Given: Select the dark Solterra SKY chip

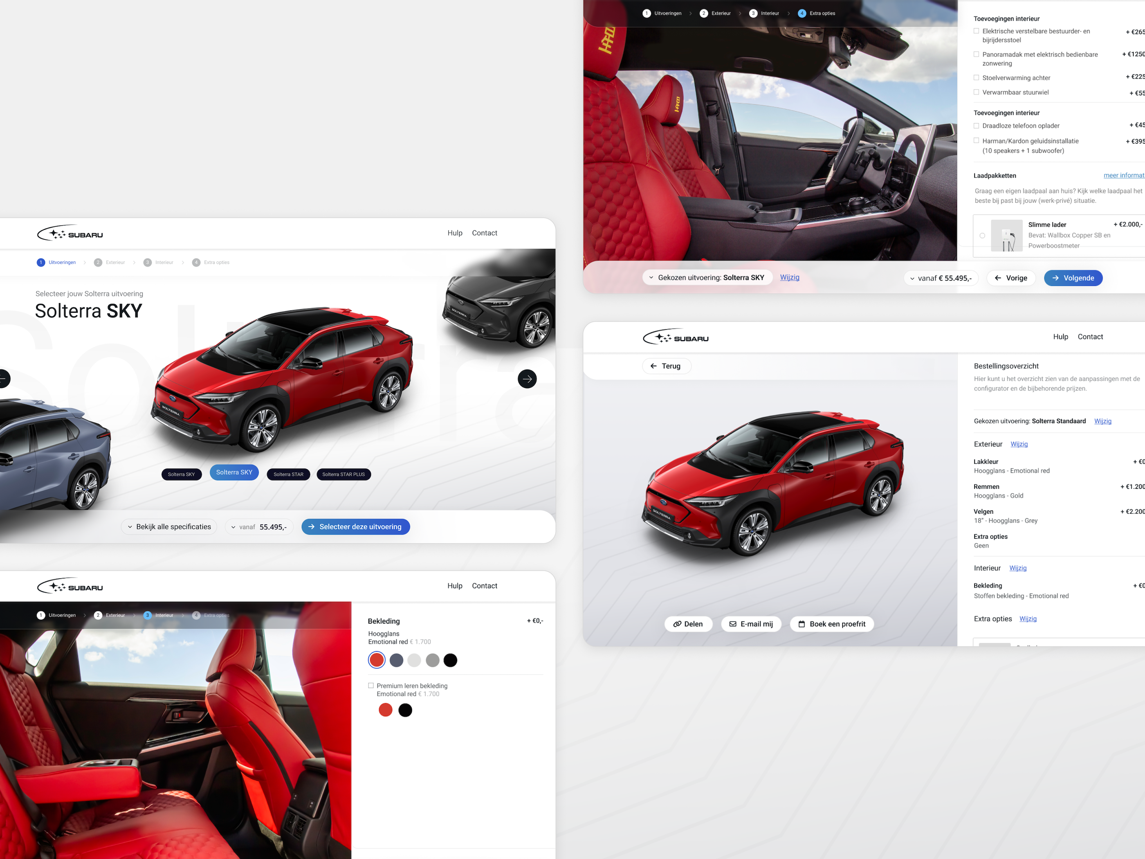Looking at the screenshot, I should pos(181,474).
